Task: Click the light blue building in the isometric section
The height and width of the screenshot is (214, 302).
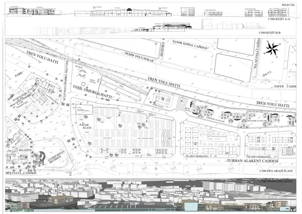Action: click(190, 205)
